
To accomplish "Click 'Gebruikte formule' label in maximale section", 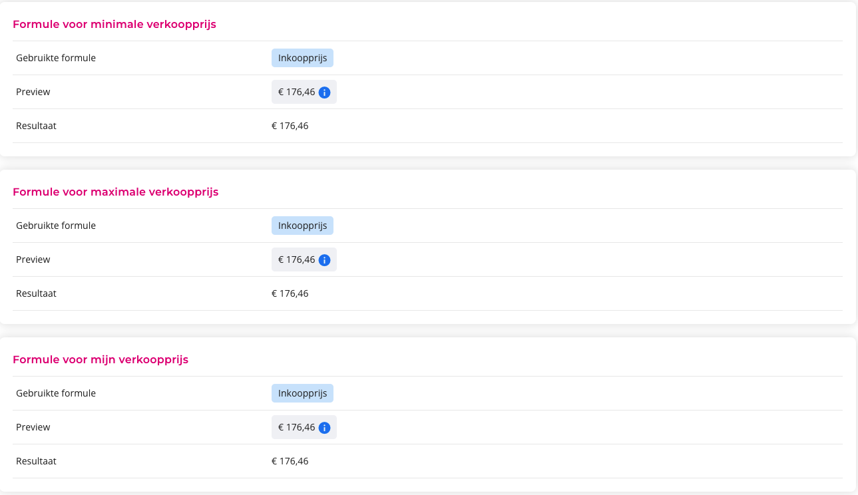I will (56, 226).
